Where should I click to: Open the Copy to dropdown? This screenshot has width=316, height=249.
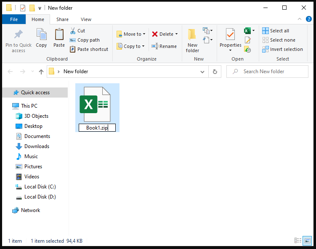tap(130, 46)
